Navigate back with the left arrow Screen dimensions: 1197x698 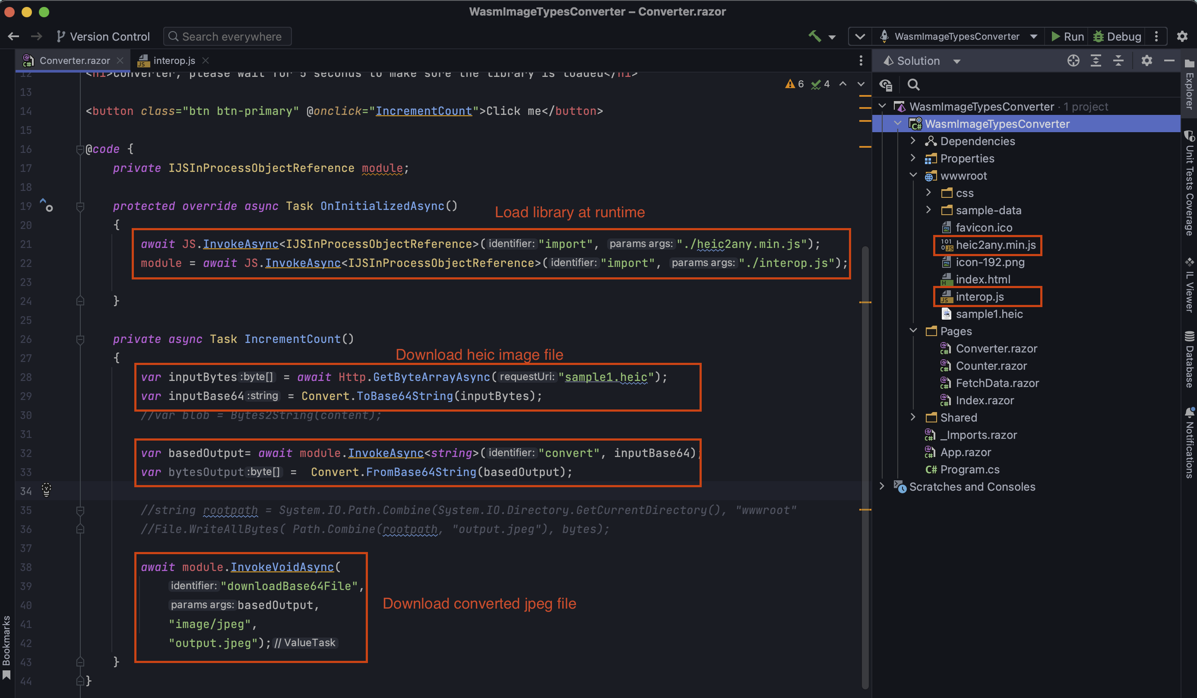[13, 37]
